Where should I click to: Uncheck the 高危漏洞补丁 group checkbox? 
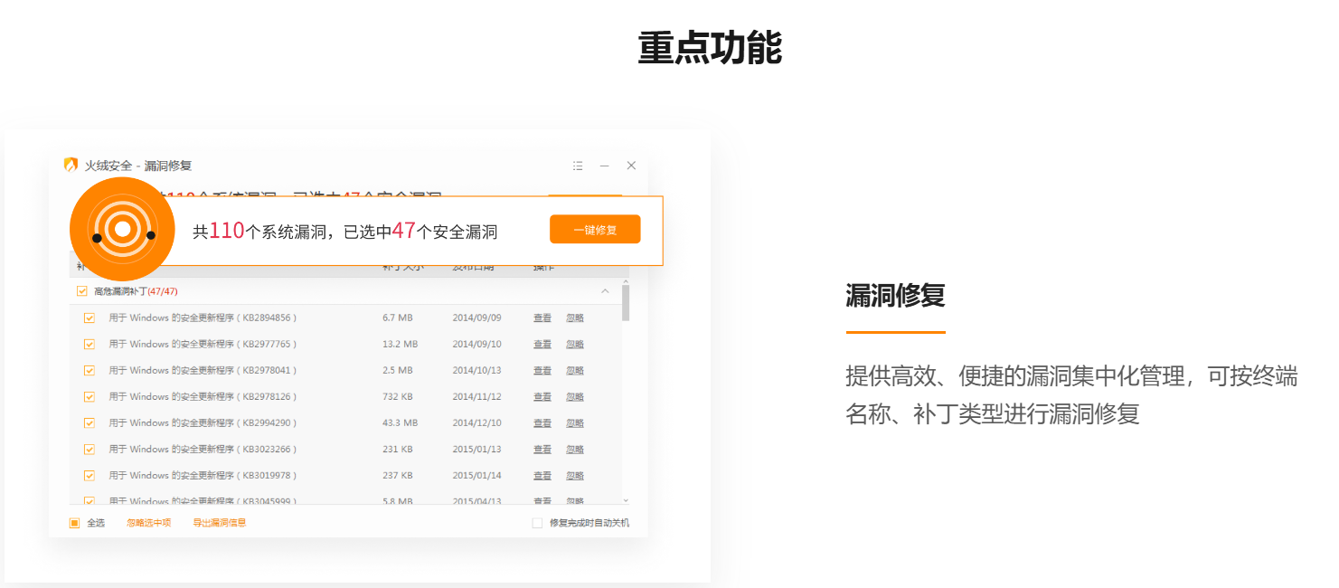[x=82, y=291]
